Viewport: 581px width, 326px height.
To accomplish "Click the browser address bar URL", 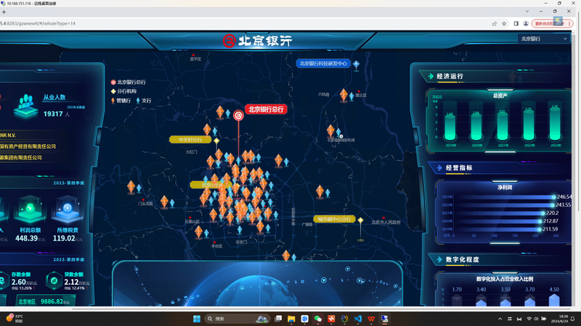I will point(38,23).
